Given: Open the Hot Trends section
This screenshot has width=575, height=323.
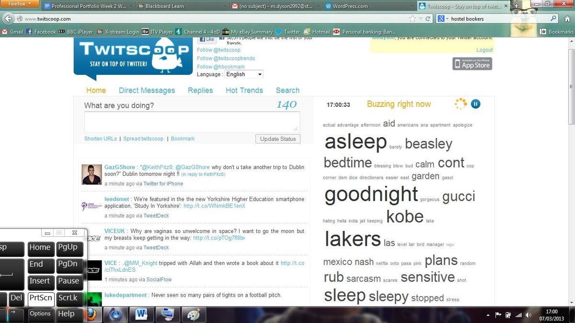Looking at the screenshot, I should pos(244,90).
